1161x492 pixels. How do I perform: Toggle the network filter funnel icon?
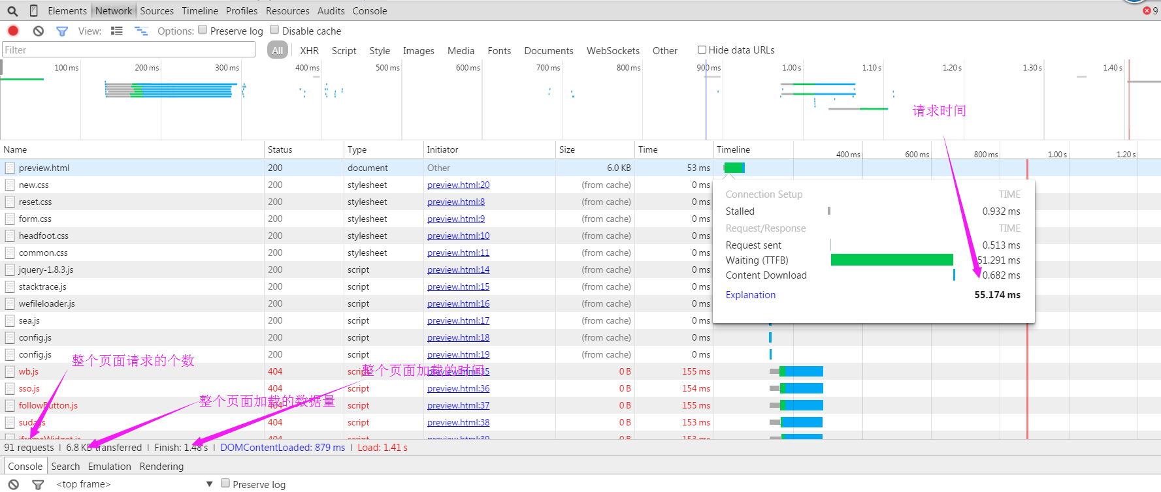pos(62,31)
